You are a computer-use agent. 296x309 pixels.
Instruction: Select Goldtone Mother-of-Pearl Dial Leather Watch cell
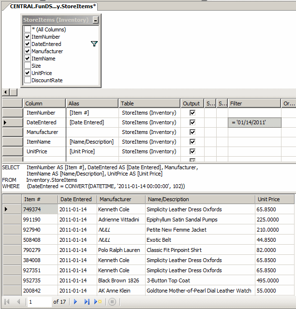pyautogui.click(x=200, y=291)
